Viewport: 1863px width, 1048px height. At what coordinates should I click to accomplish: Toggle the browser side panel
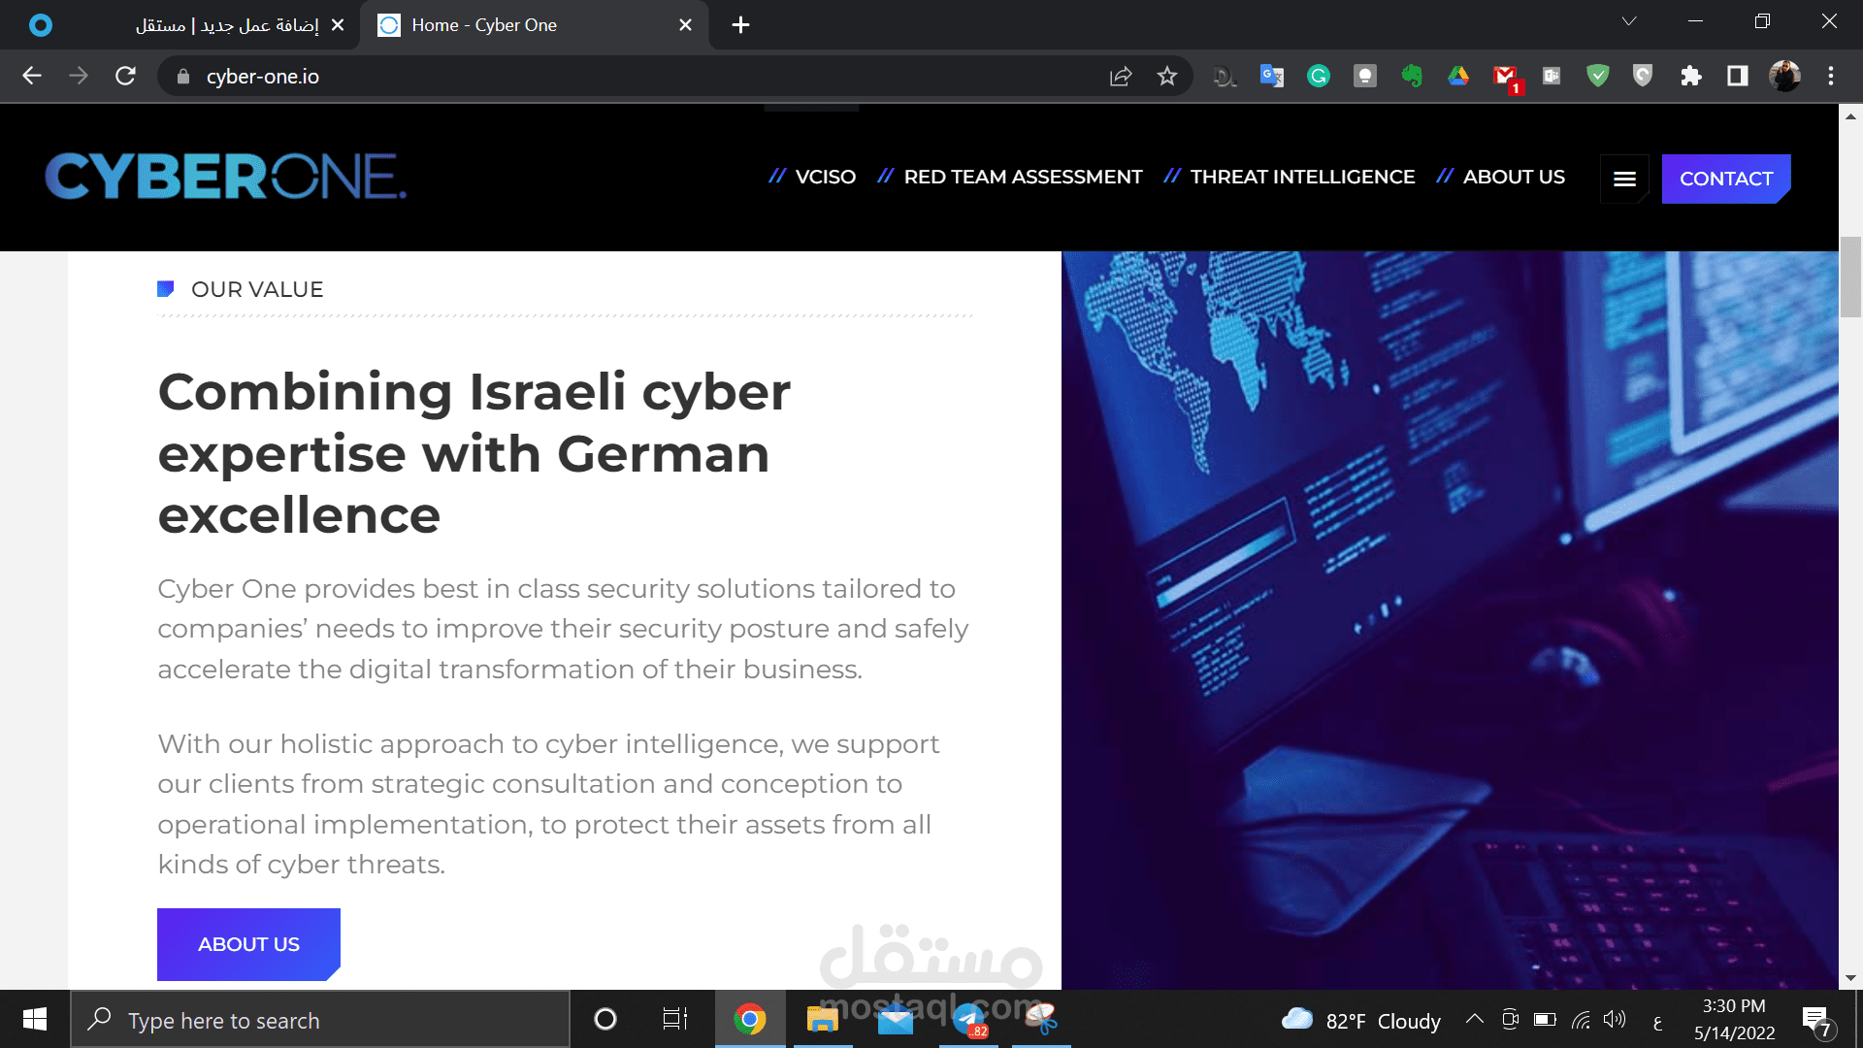coord(1738,76)
